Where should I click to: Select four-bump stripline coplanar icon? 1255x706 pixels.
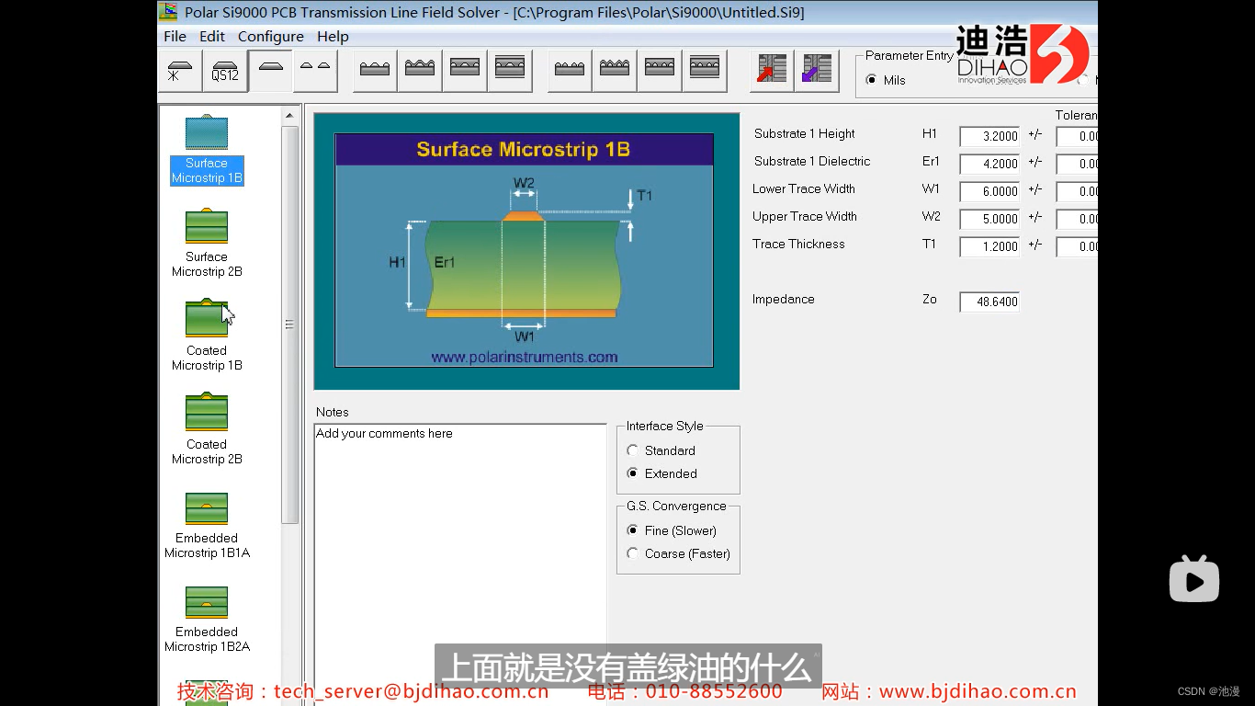705,71
